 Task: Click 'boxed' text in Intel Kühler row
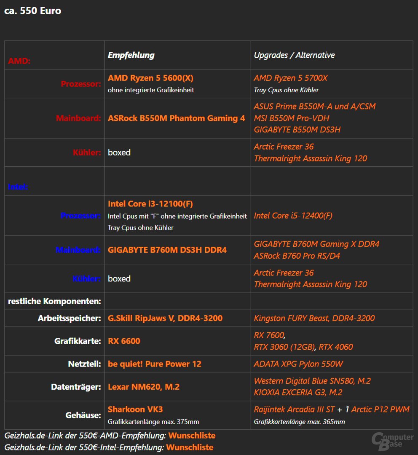pyautogui.click(x=119, y=278)
